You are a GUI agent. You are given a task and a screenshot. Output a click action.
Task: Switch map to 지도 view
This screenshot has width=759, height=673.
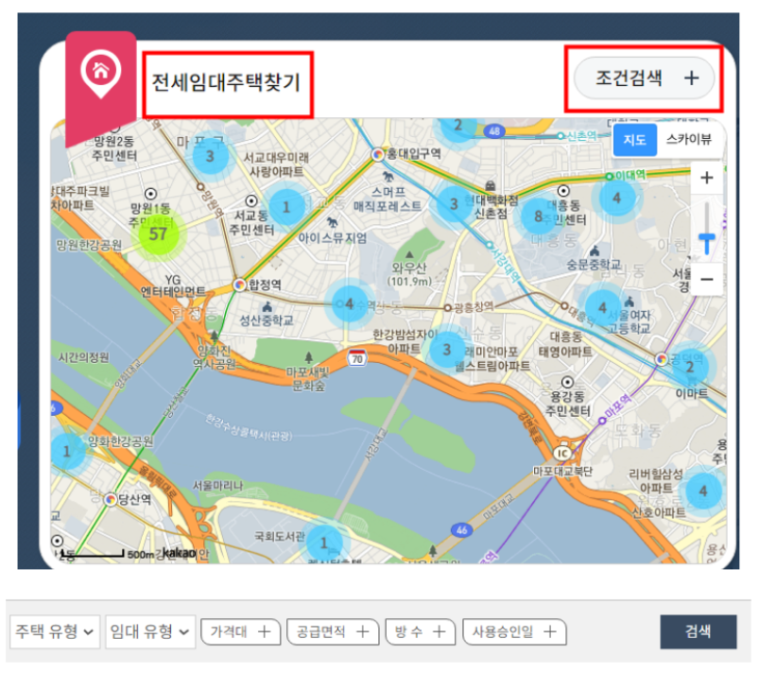(x=634, y=140)
